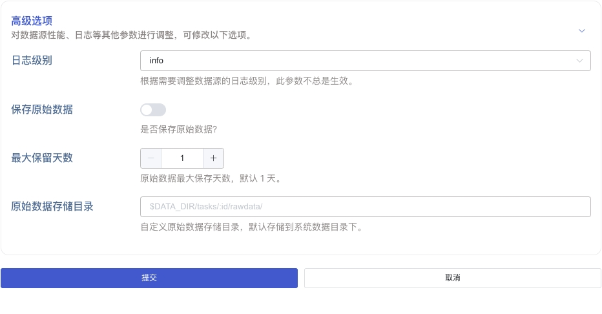Click the 是否保存原始数据 hint text
The width and height of the screenshot is (602, 314).
point(179,129)
